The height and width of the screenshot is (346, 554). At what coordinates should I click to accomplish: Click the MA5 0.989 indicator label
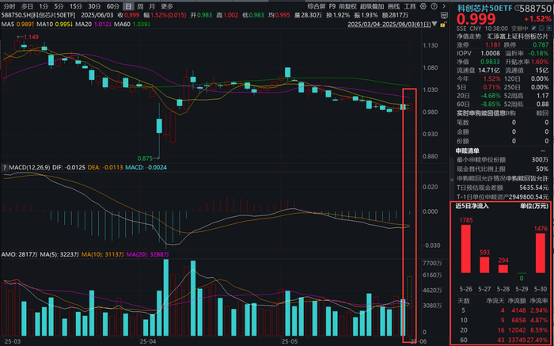click(17, 24)
